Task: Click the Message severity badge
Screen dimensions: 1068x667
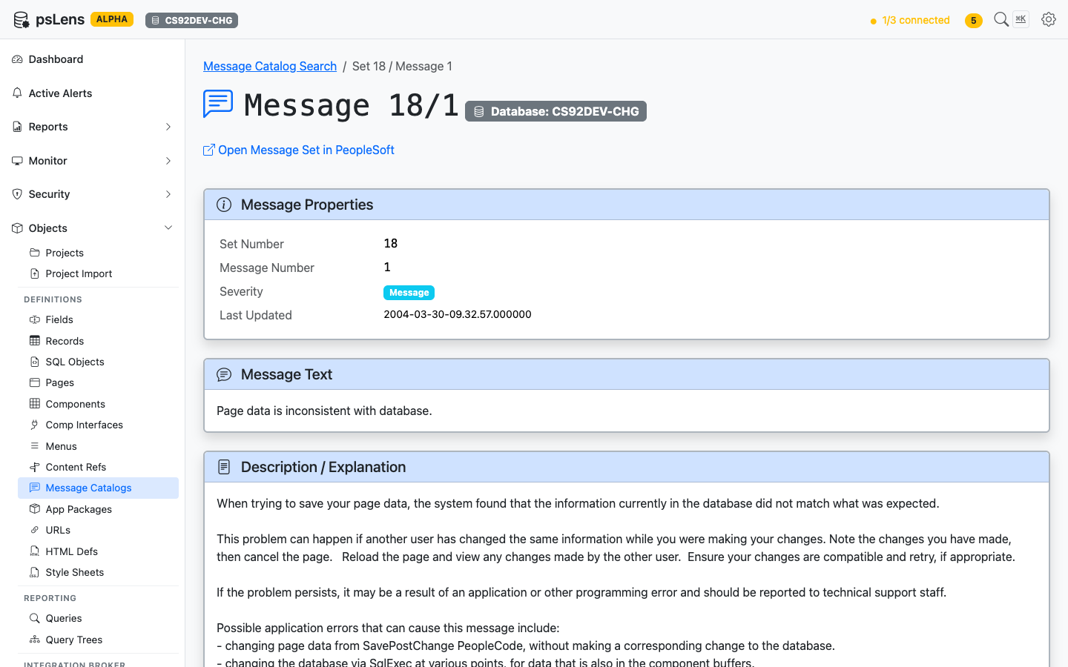Action: [x=409, y=293]
